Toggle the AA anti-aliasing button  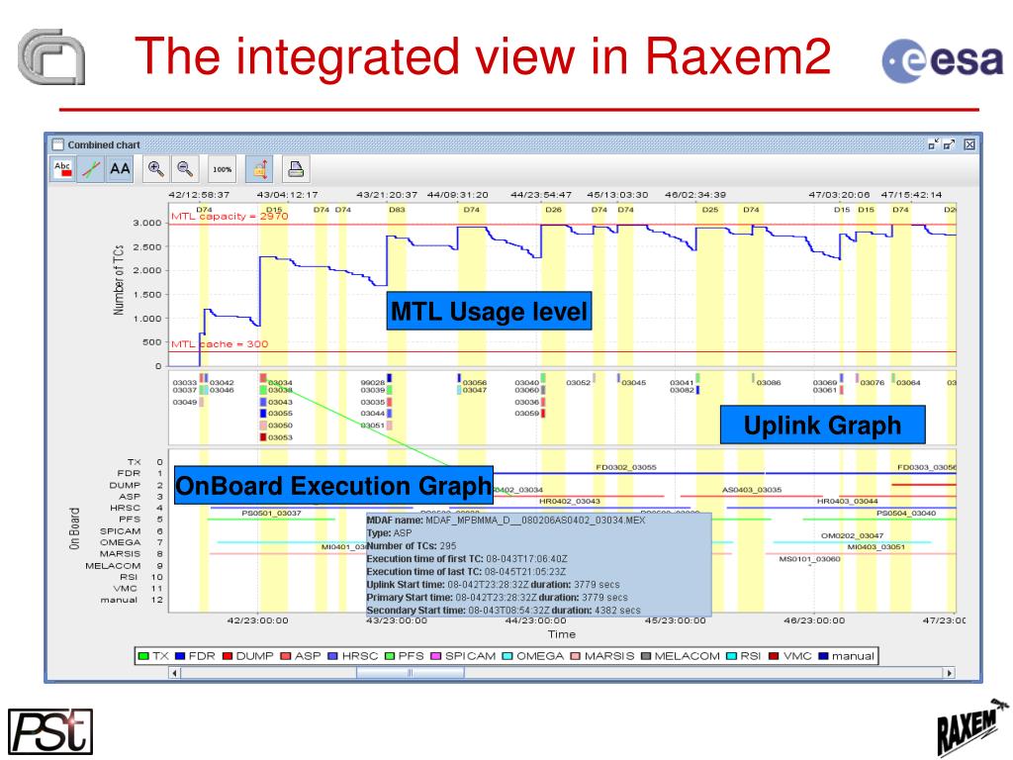(120, 169)
